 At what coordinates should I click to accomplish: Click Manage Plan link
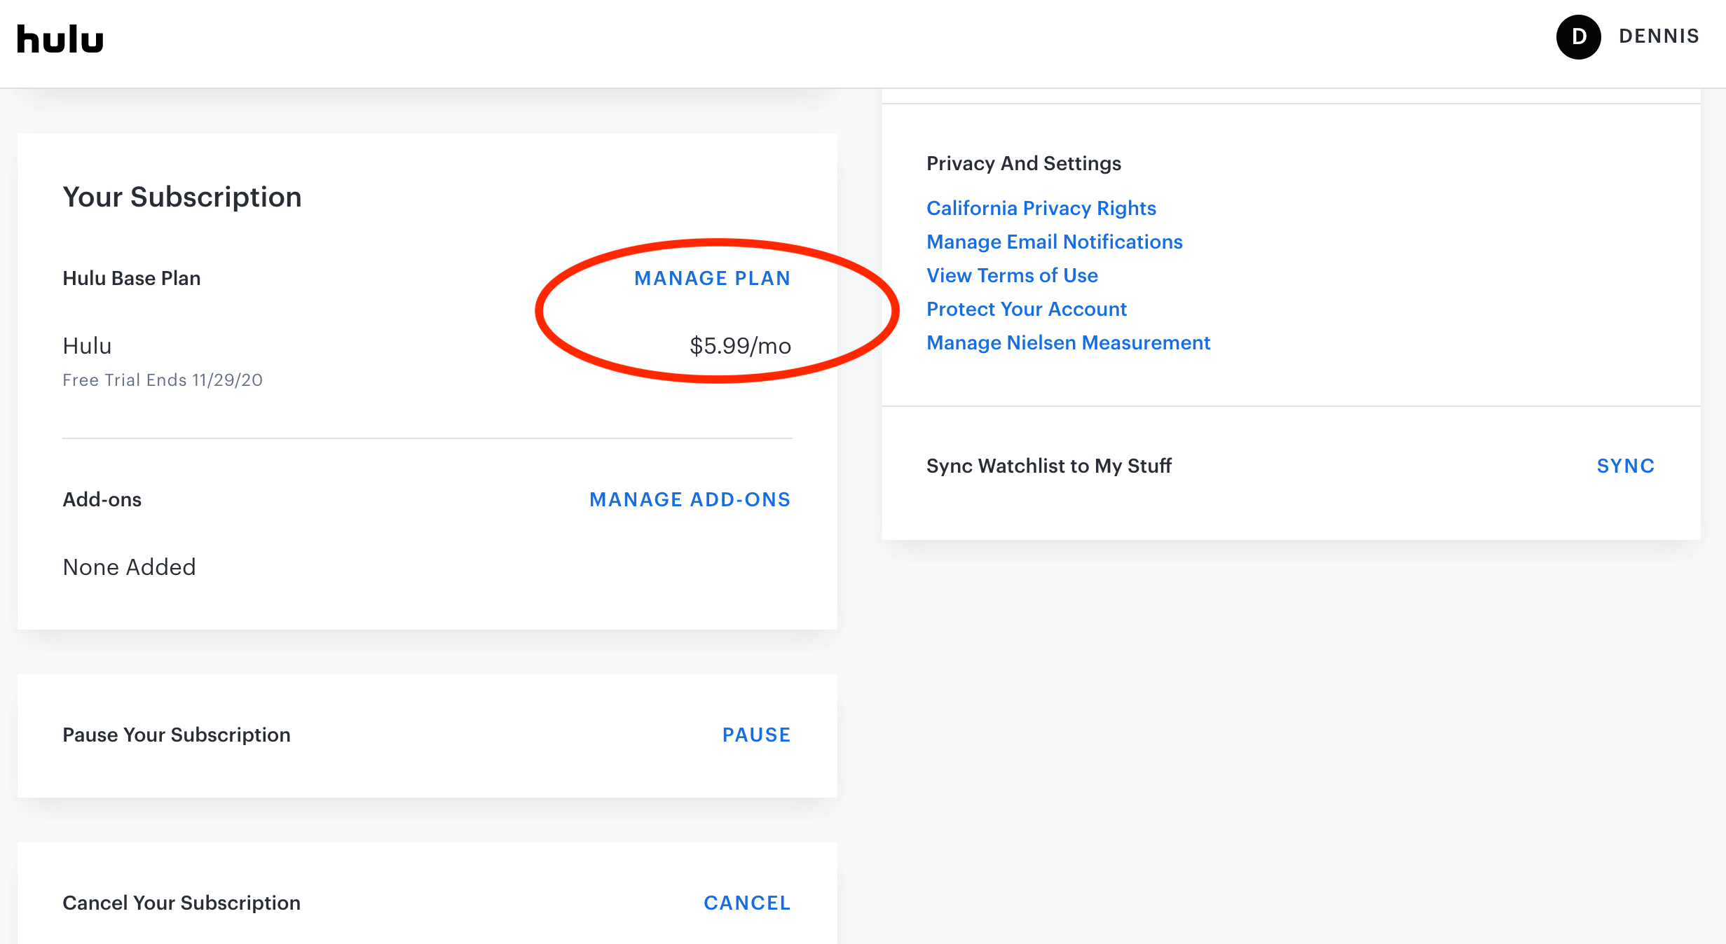click(x=712, y=278)
